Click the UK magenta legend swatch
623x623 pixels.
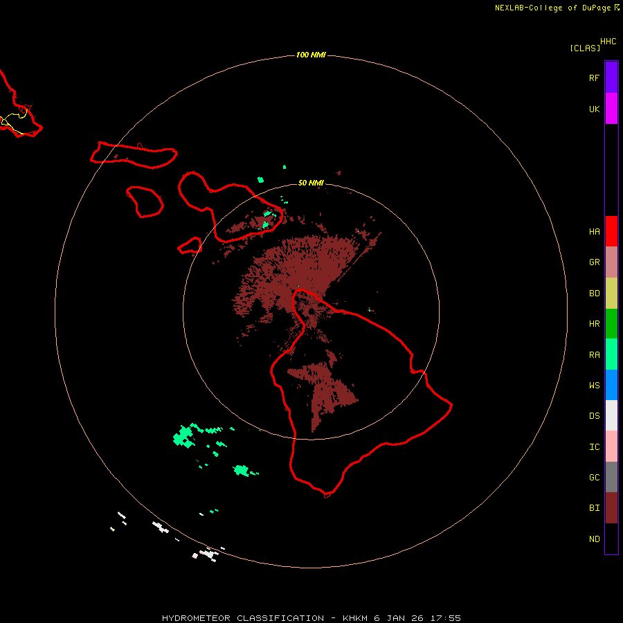point(611,109)
